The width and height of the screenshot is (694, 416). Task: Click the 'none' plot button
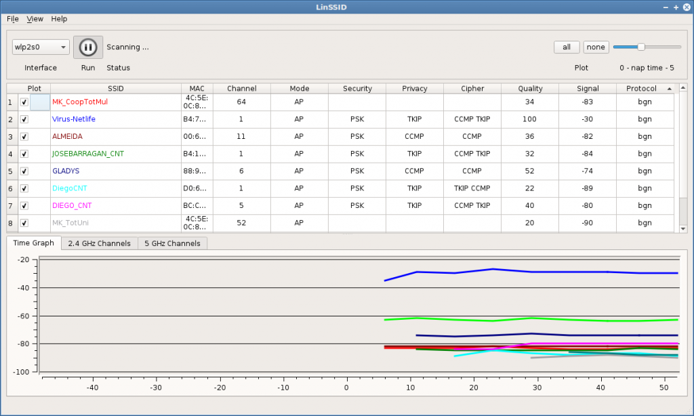click(596, 47)
